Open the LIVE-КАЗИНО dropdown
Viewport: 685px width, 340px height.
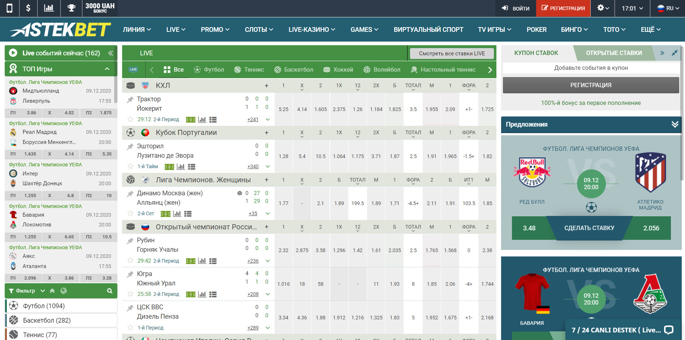(312, 30)
